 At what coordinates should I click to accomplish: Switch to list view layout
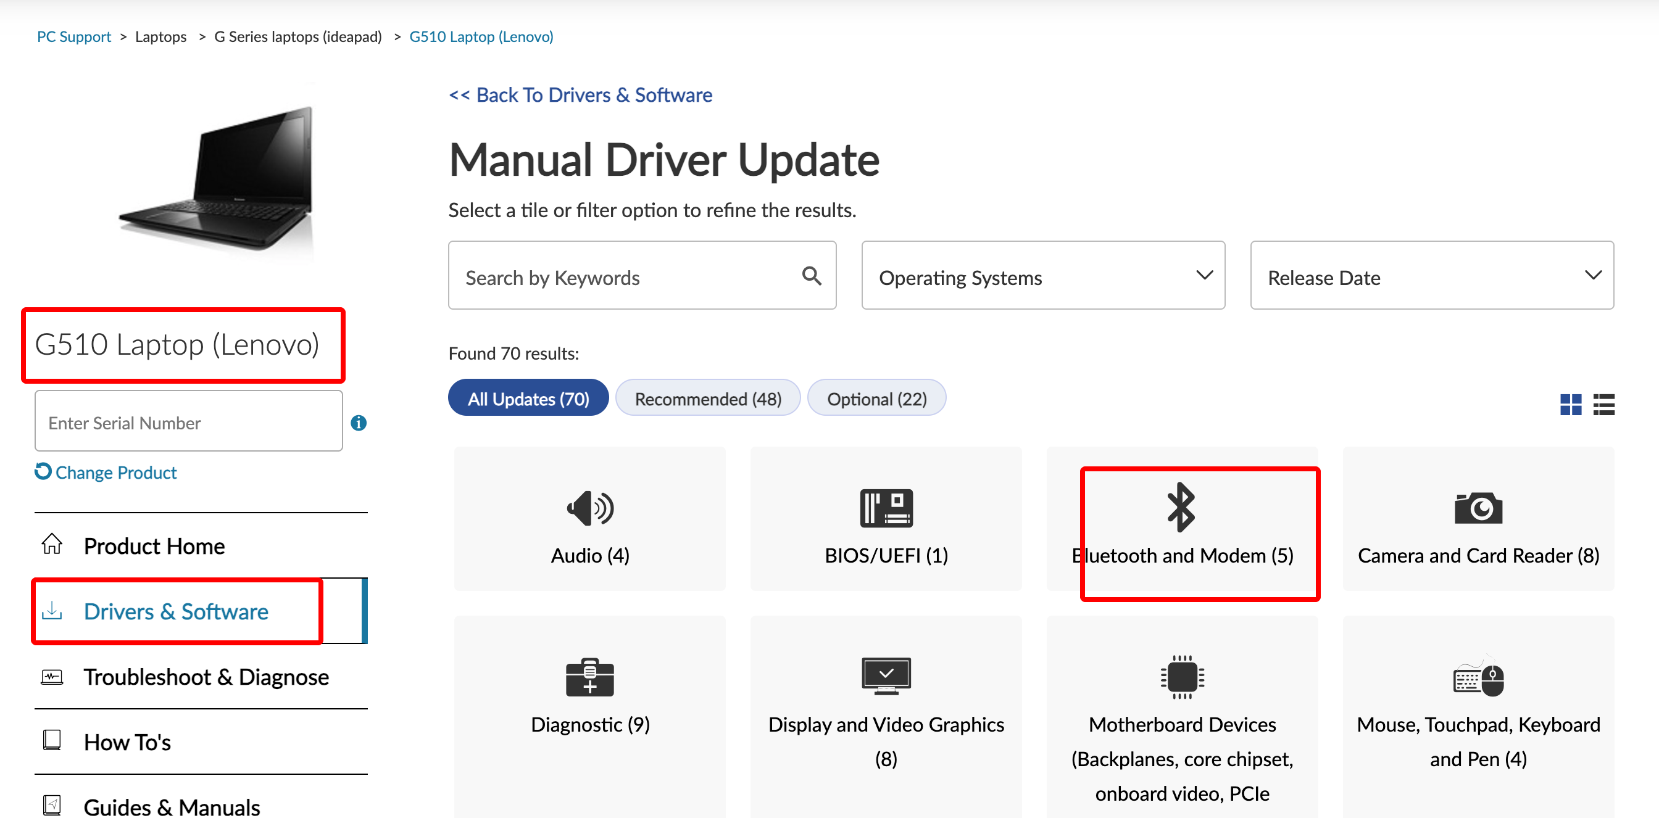[1603, 404]
